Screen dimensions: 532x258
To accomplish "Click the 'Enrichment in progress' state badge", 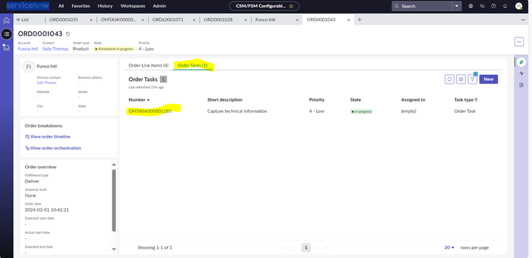I will [x=114, y=49].
